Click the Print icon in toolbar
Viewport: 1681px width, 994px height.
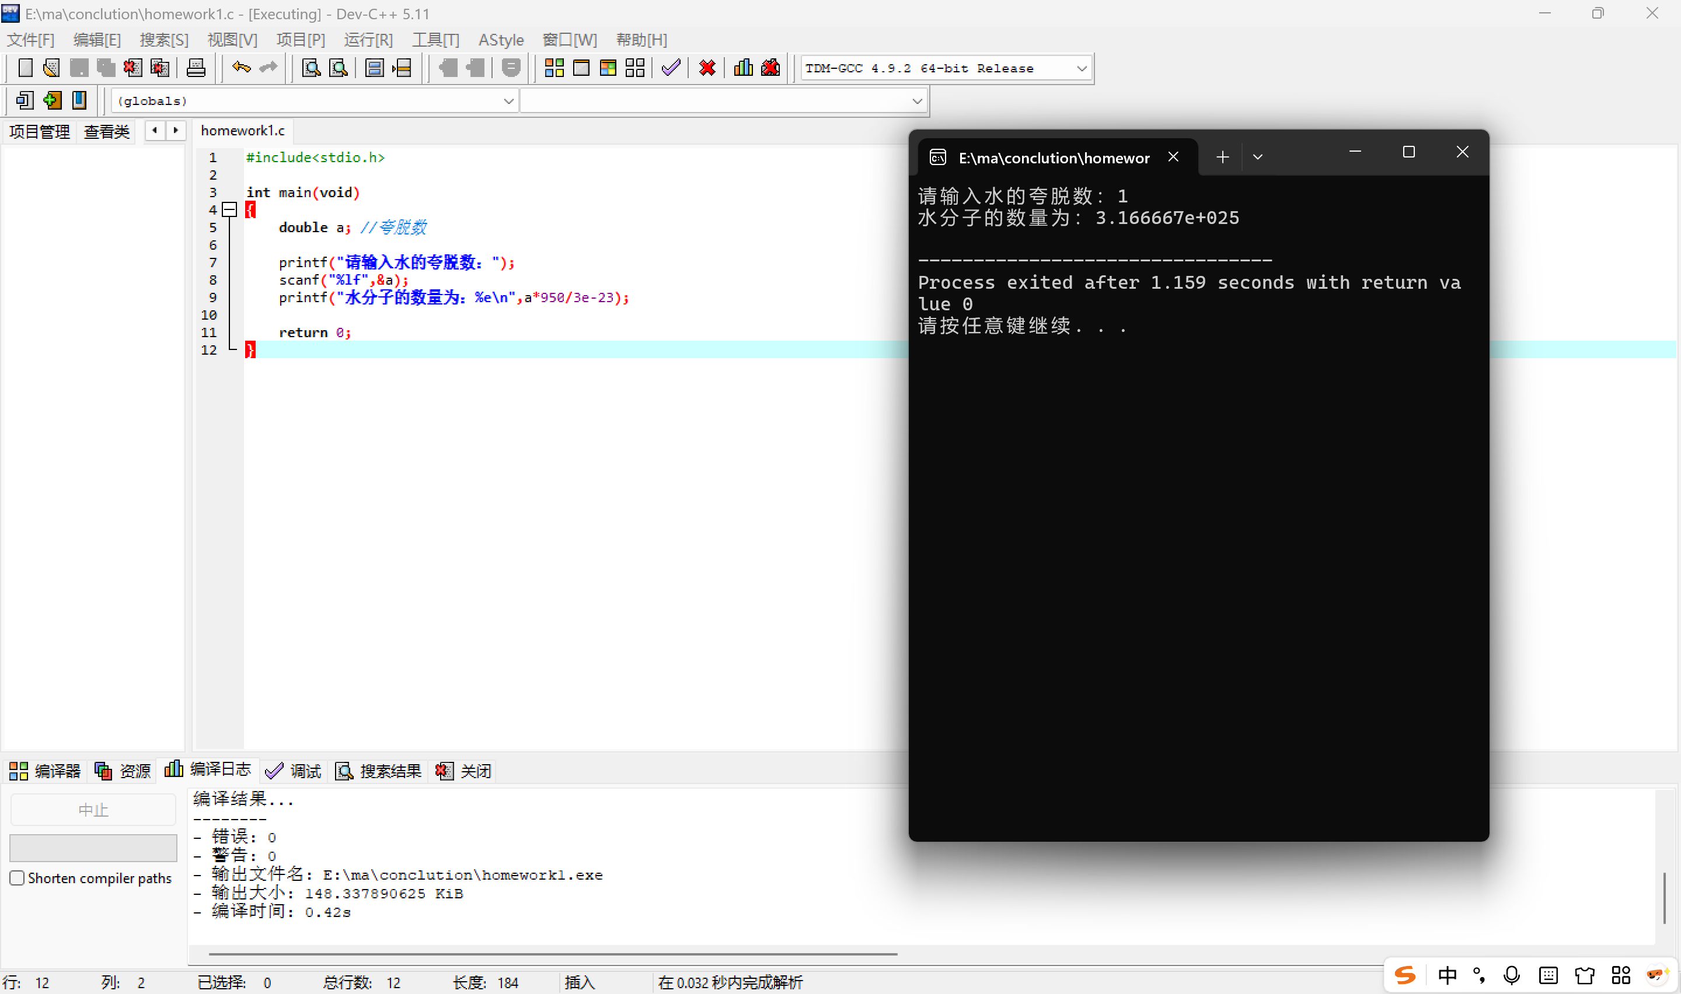click(x=196, y=68)
